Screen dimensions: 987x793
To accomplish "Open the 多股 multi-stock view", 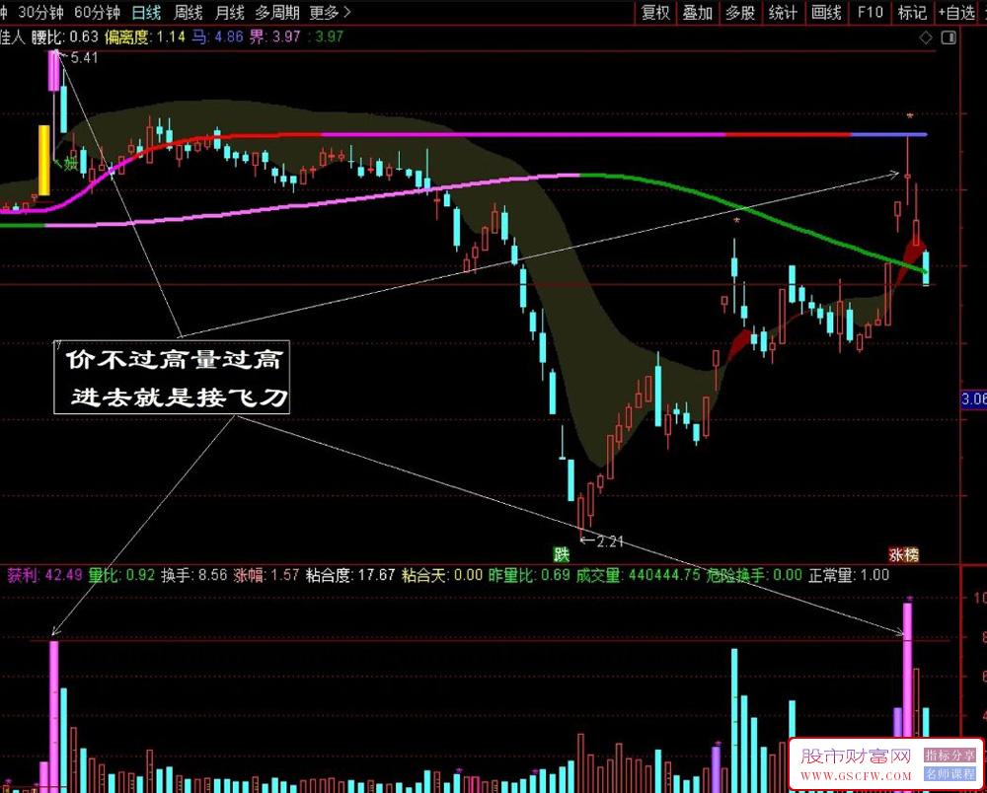I will [739, 13].
